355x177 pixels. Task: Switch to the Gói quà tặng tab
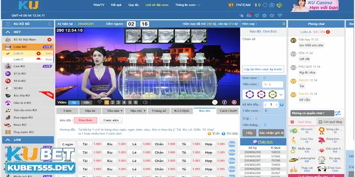[330, 122]
